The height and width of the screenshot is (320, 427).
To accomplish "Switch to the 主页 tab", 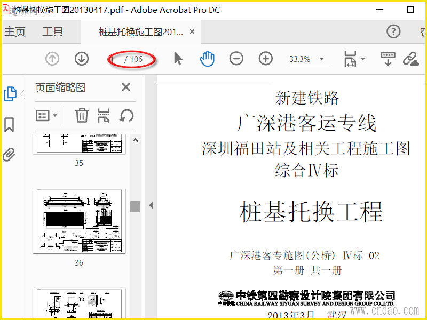I will click(x=15, y=31).
